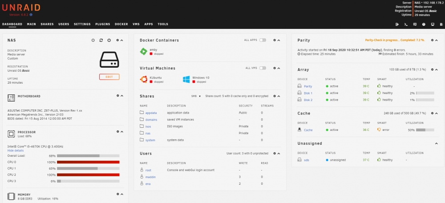445x203 pixels.
Task: Click the Feedback icon in the top toolbar
Action: pyautogui.click(x=415, y=24)
